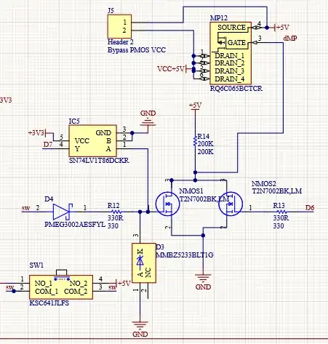The image size is (328, 344).
Task: Select the SW1 pushbutton switch component
Action: click(61, 287)
